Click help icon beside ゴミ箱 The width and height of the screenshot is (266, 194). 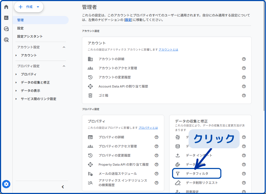pyautogui.click(x=244, y=95)
